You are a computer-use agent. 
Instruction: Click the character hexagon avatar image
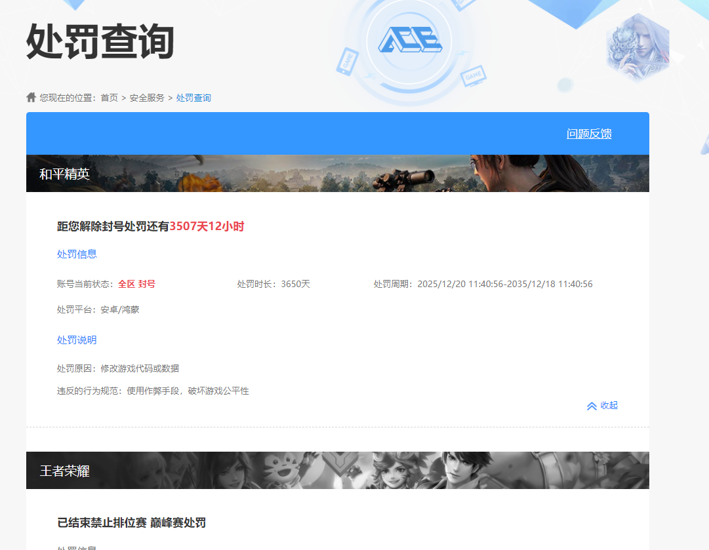click(x=638, y=48)
